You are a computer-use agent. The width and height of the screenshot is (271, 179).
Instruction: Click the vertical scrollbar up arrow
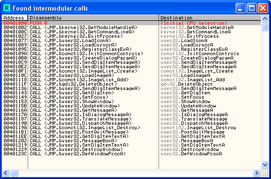pyautogui.click(x=265, y=18)
